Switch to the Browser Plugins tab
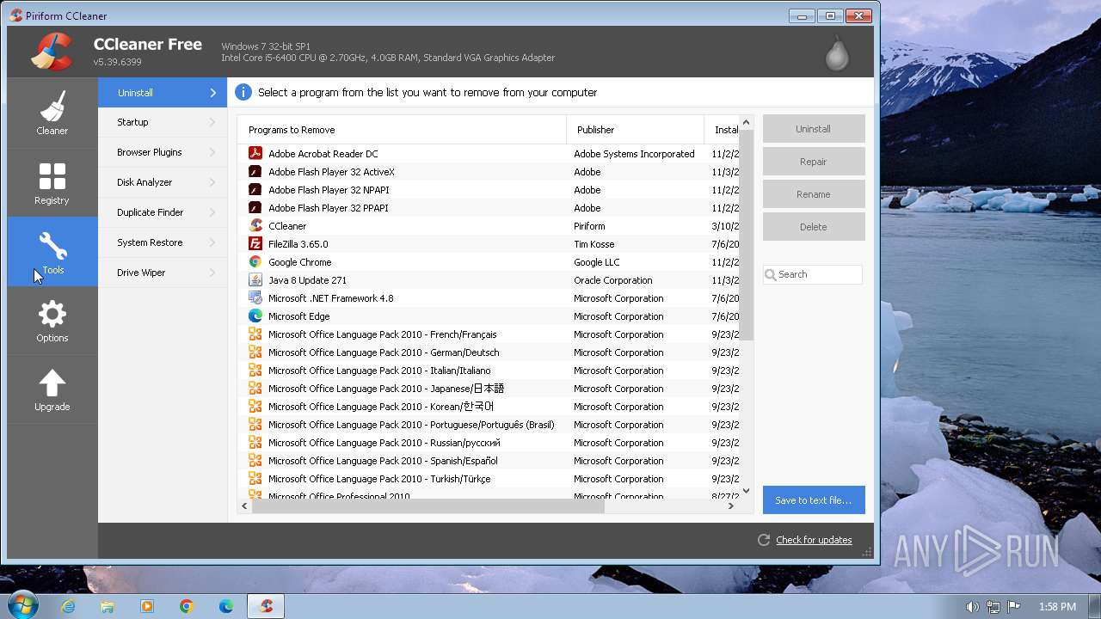Image resolution: width=1101 pixels, height=619 pixels. pos(163,152)
